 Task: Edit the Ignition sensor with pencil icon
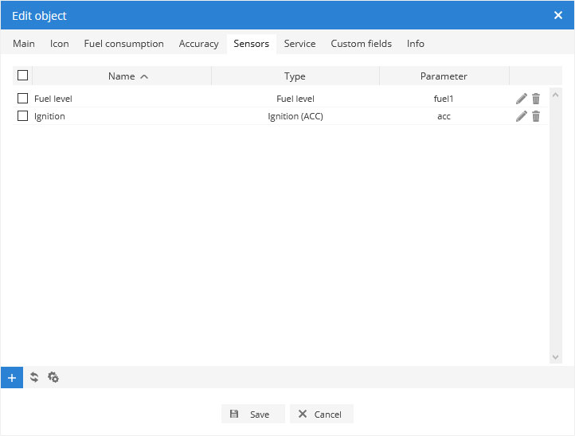pos(521,116)
